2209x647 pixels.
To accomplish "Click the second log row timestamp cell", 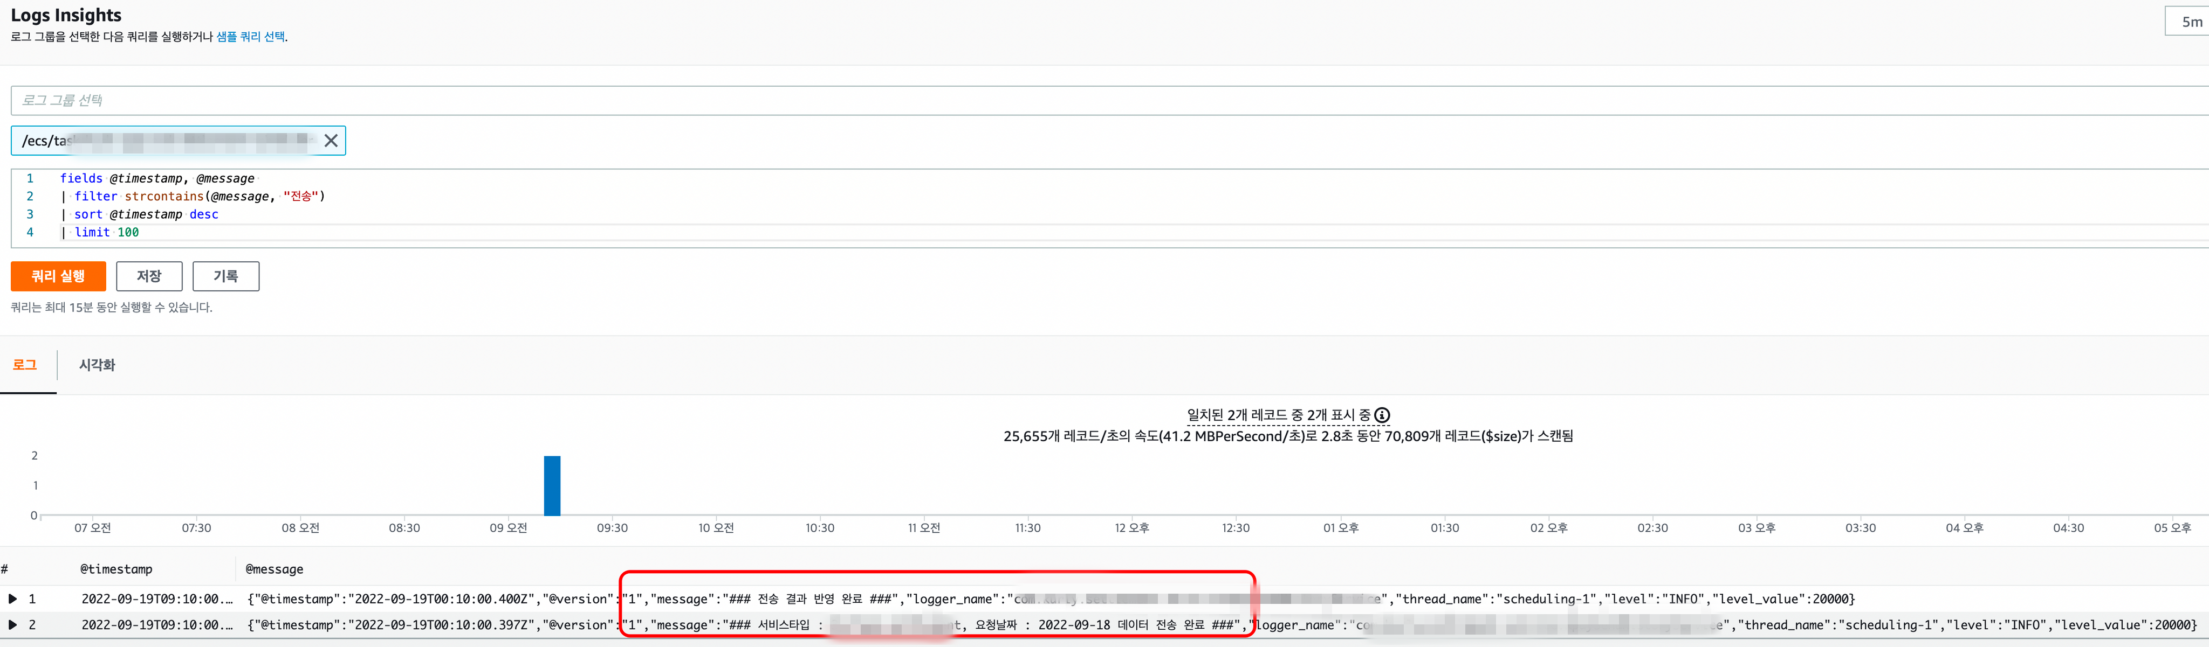I will [x=157, y=625].
